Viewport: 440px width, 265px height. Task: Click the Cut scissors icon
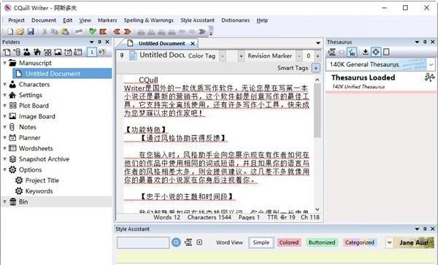45,31
